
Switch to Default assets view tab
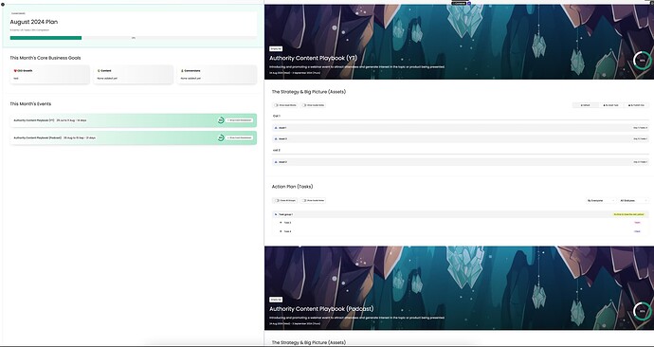[585, 105]
